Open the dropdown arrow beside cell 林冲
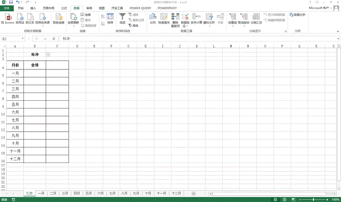 coord(47,54)
